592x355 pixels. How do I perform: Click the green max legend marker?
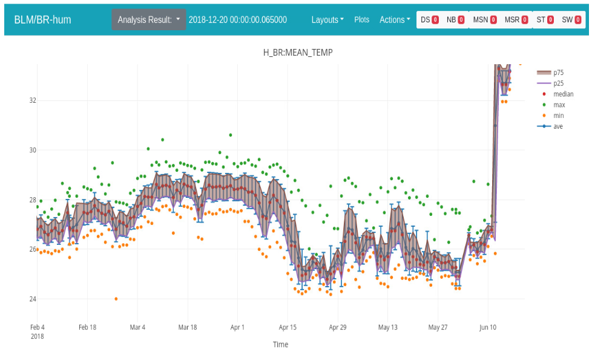click(x=544, y=105)
